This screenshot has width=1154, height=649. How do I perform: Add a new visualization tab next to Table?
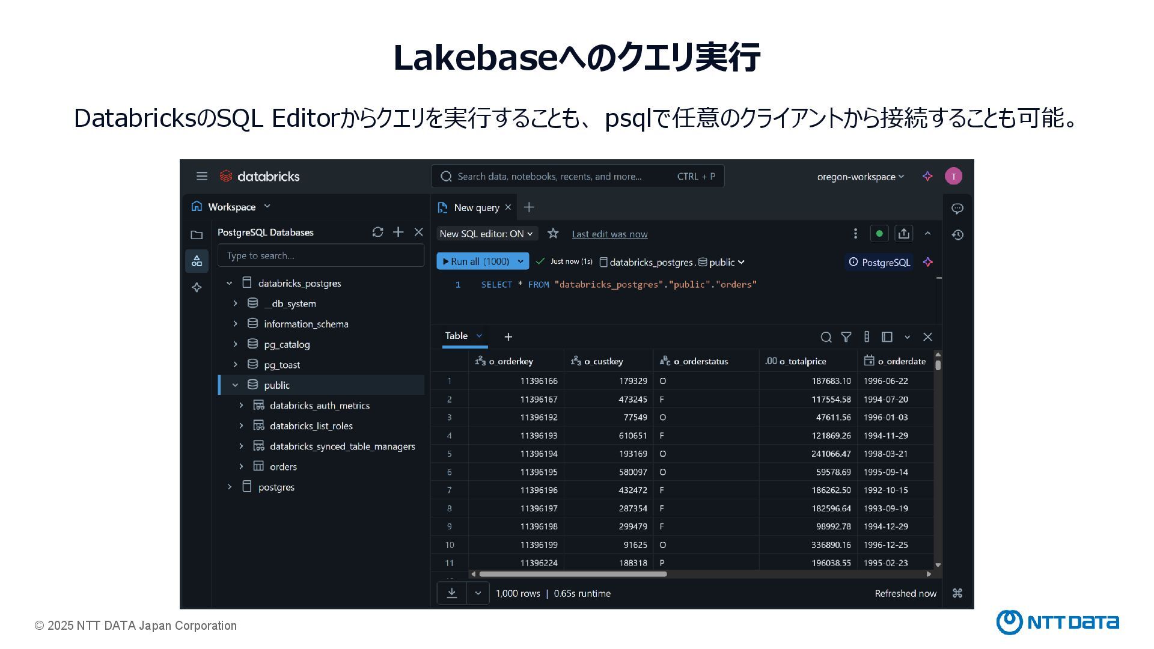point(508,337)
